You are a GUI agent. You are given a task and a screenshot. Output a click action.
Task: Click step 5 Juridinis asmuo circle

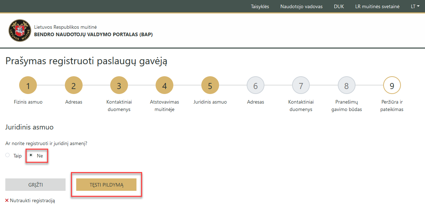(x=210, y=85)
